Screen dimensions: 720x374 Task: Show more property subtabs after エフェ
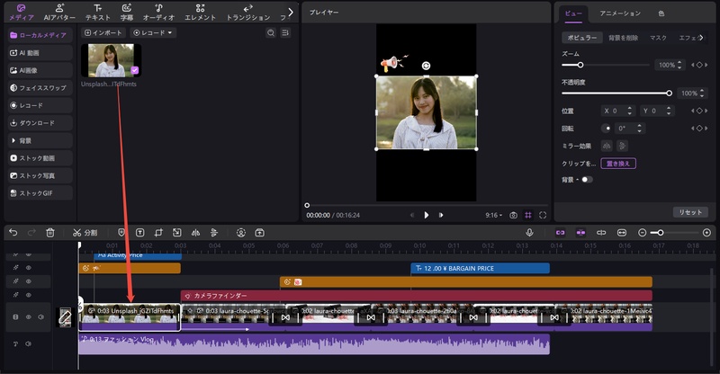701,38
